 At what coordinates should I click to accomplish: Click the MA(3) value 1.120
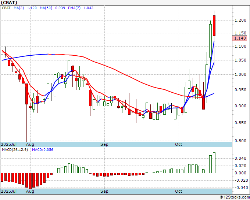coord(32,8)
